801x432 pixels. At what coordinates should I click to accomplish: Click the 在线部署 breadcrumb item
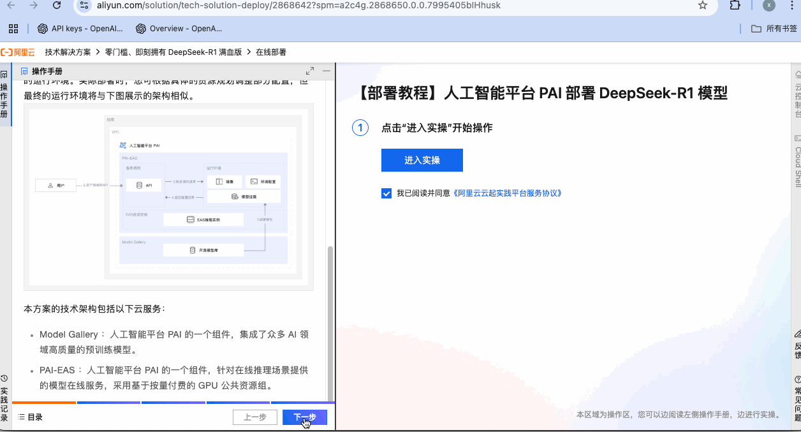[271, 52]
